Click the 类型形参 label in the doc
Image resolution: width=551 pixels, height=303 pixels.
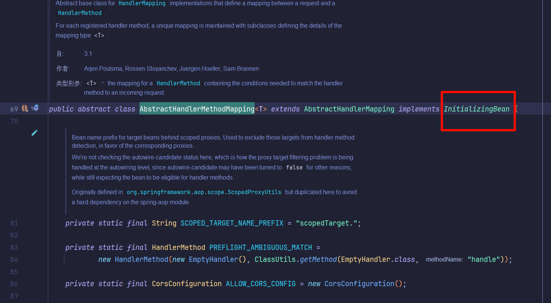coord(68,83)
